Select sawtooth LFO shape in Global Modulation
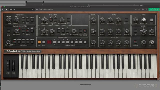 (x=23, y=31)
